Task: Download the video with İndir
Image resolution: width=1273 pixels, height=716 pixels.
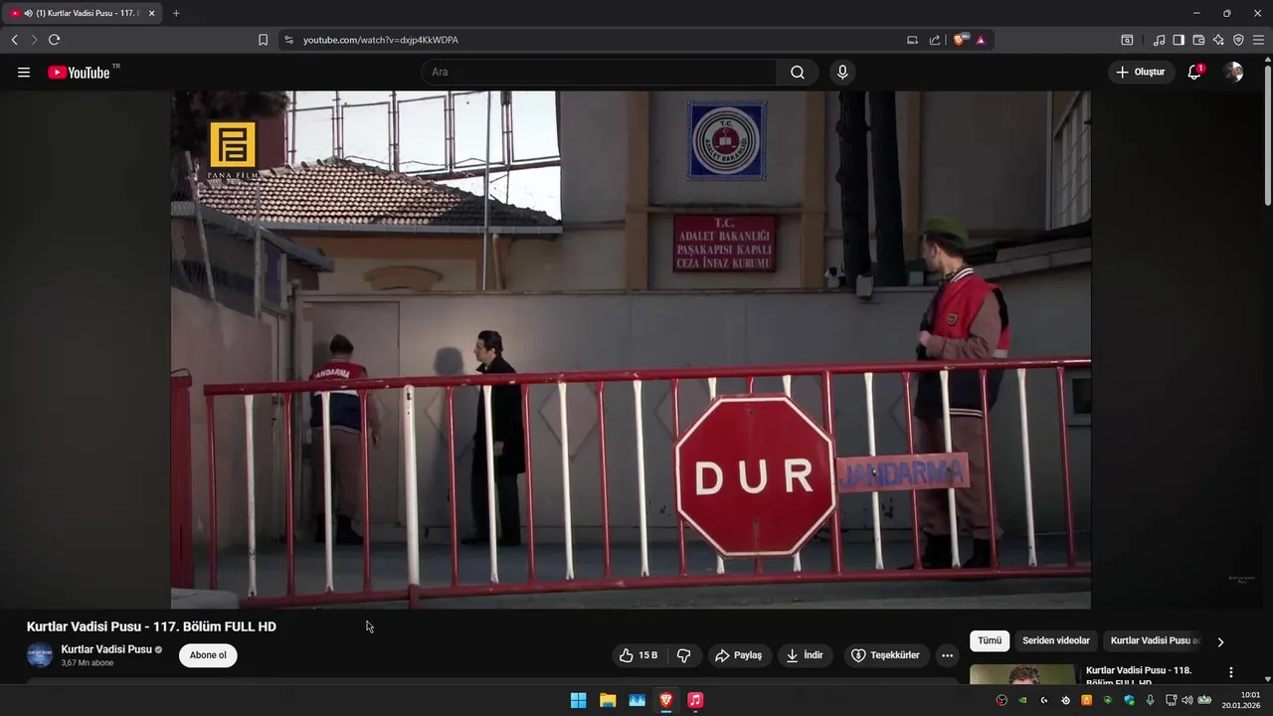Action: [805, 655]
